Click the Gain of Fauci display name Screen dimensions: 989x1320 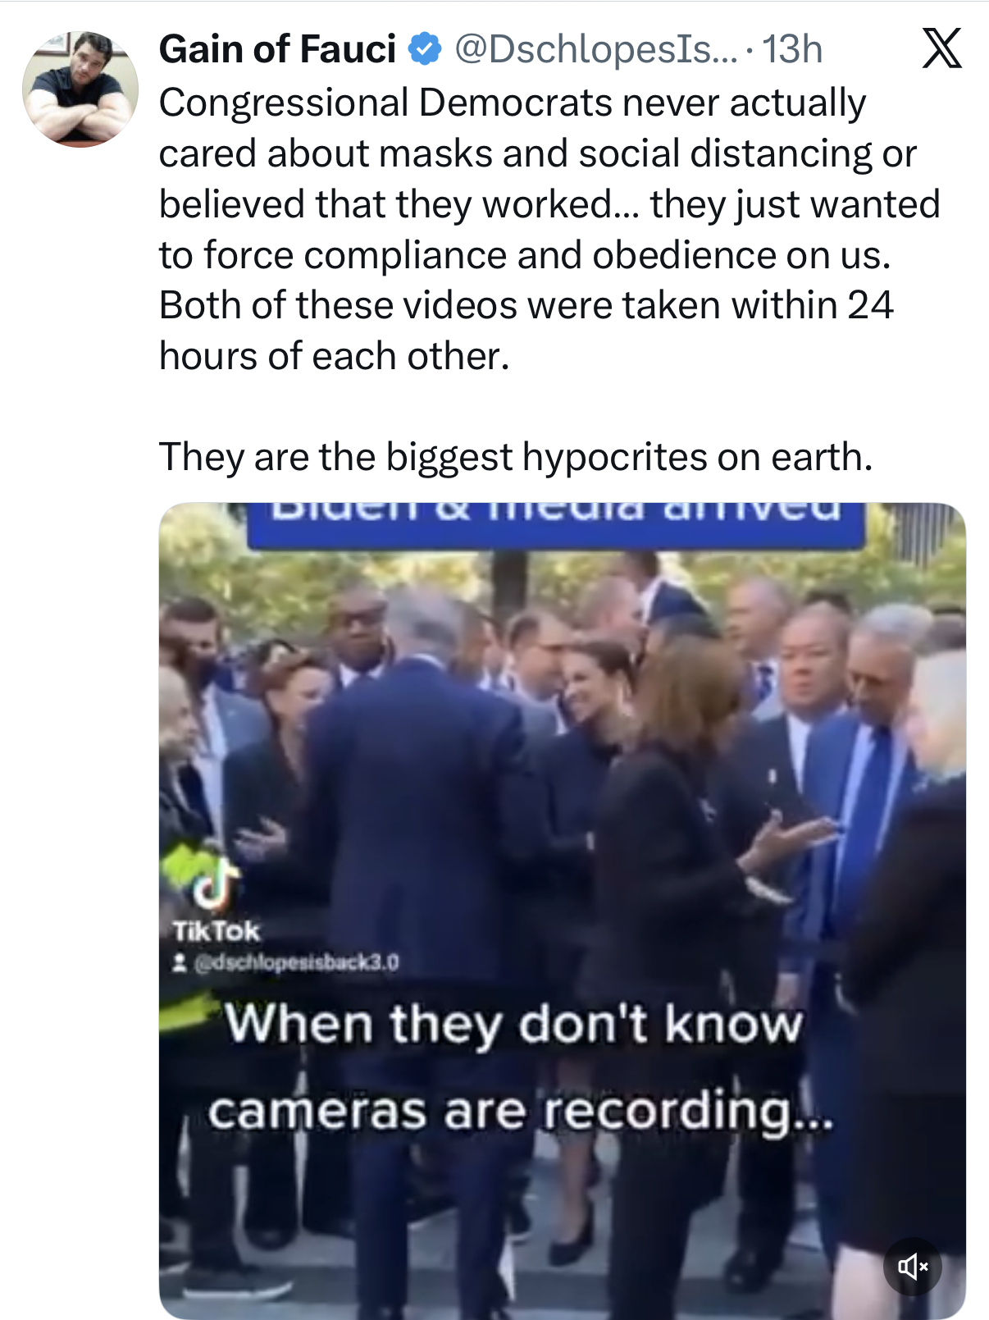click(x=277, y=49)
